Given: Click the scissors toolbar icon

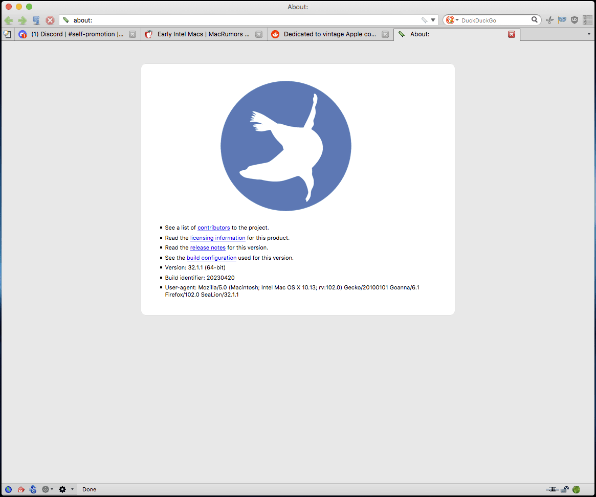Looking at the screenshot, I should coord(549,20).
